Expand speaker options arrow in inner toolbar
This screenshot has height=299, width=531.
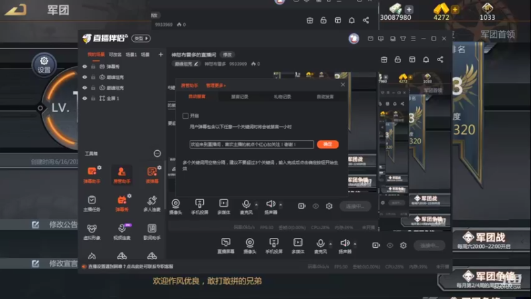pos(281,205)
